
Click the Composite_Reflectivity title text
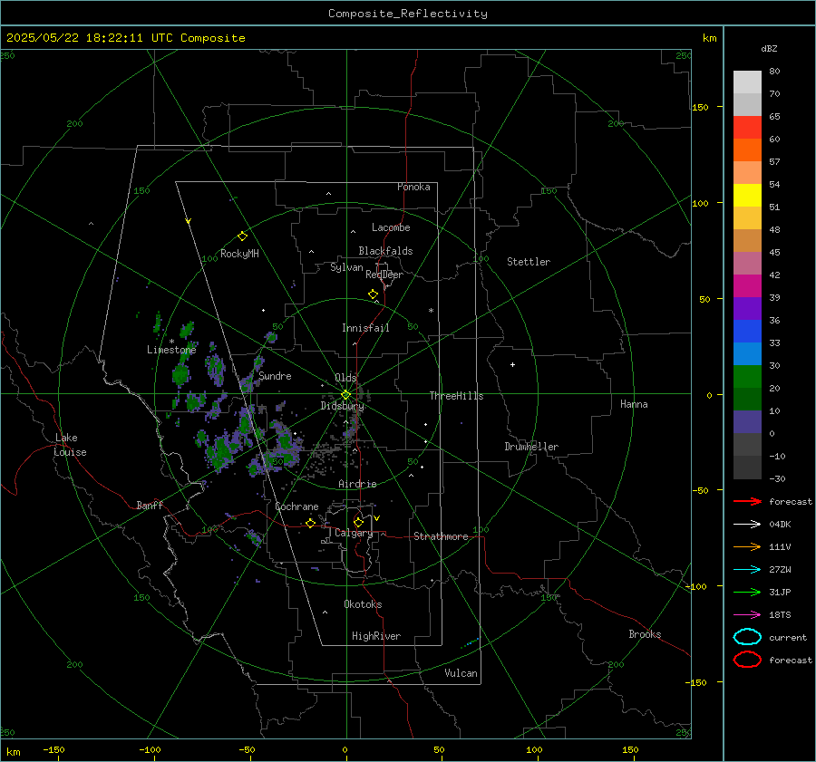click(407, 14)
